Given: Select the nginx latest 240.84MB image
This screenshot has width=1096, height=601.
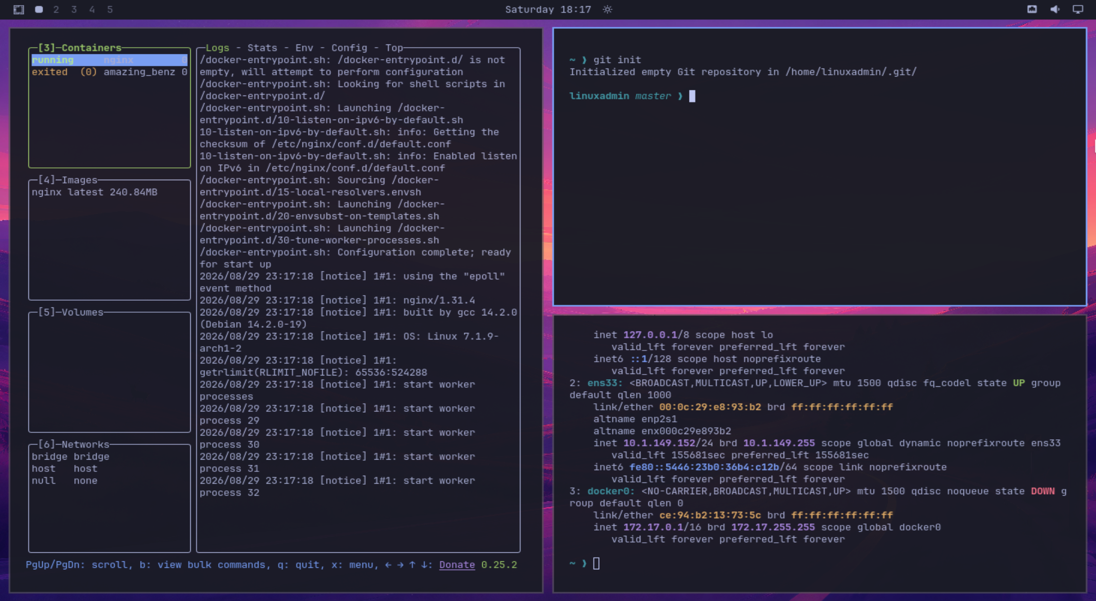Looking at the screenshot, I should click(x=95, y=192).
